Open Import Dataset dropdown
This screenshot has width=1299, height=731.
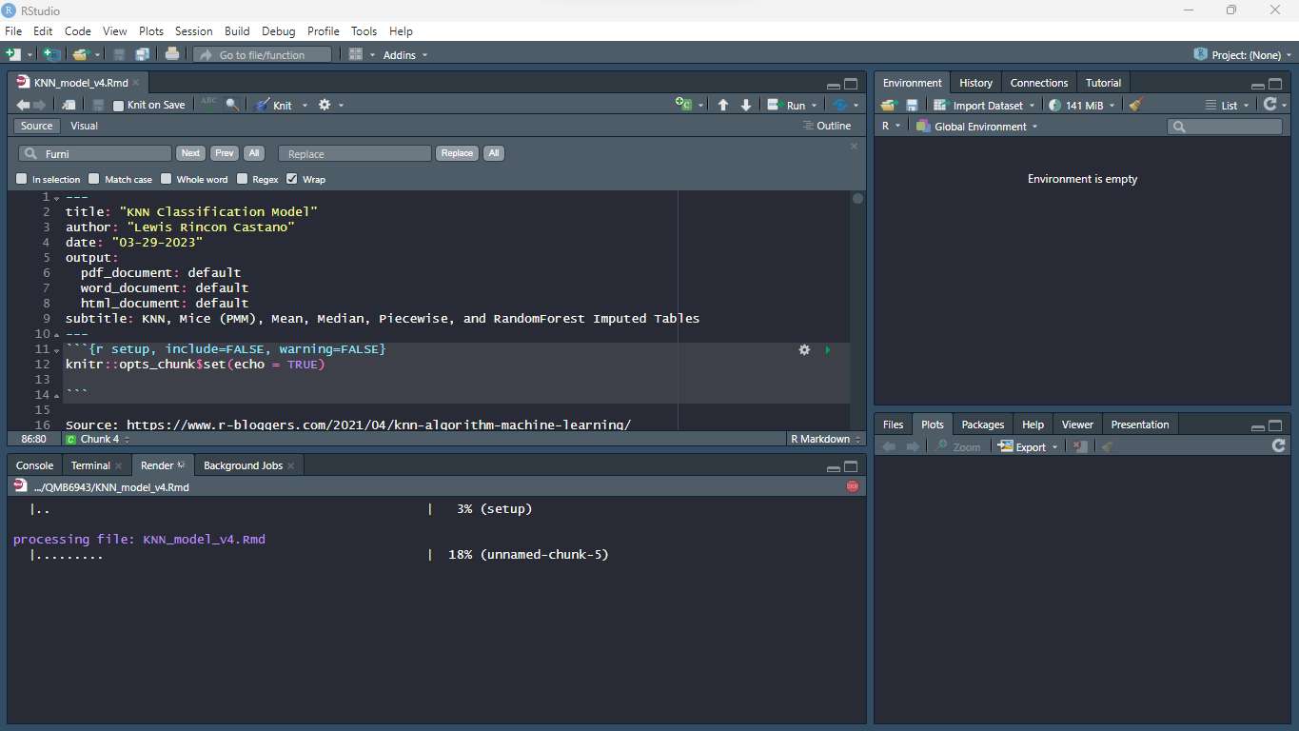pyautogui.click(x=984, y=106)
